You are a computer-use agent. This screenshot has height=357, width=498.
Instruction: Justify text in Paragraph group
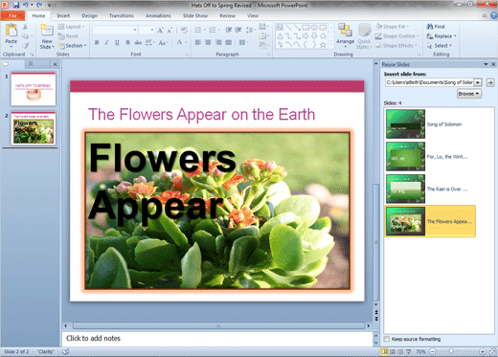pyautogui.click(x=229, y=42)
